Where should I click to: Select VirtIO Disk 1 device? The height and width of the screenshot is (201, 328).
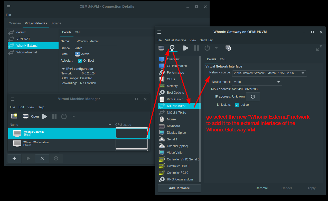coord(179,99)
